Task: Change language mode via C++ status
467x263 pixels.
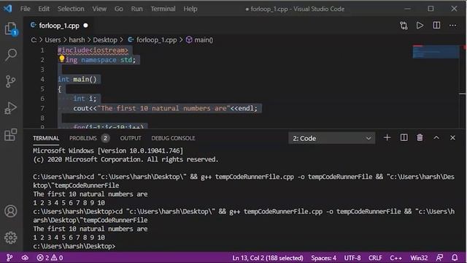Action: (x=395, y=258)
